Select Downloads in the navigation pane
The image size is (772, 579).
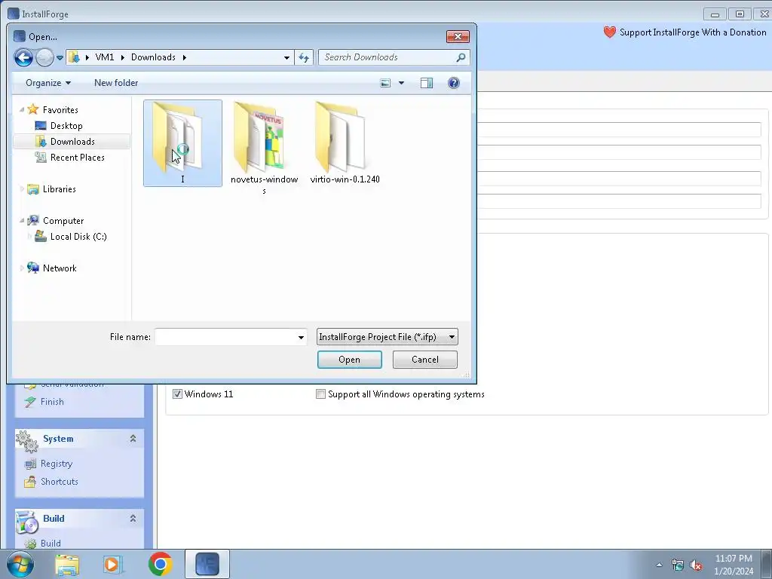pos(72,142)
